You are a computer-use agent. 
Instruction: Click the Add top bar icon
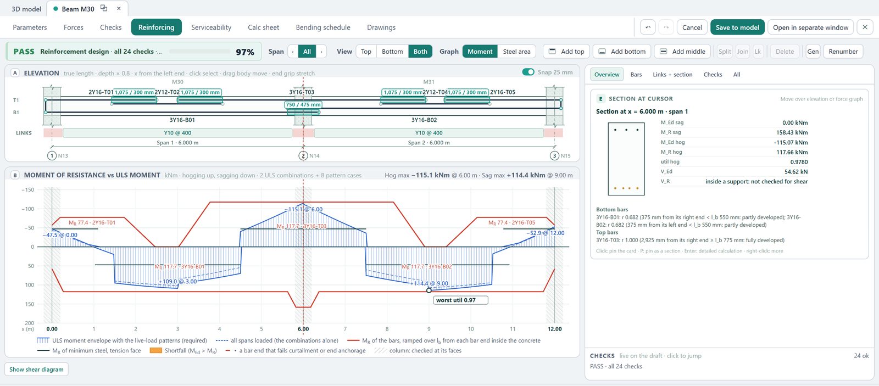point(552,52)
